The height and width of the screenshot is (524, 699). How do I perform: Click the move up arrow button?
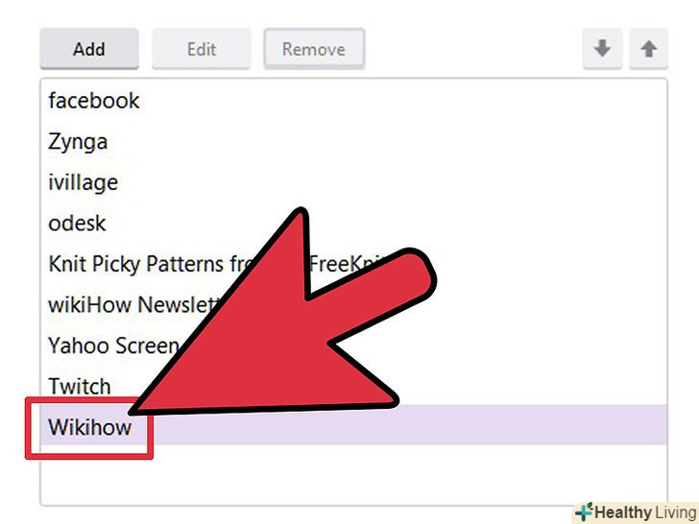649,49
